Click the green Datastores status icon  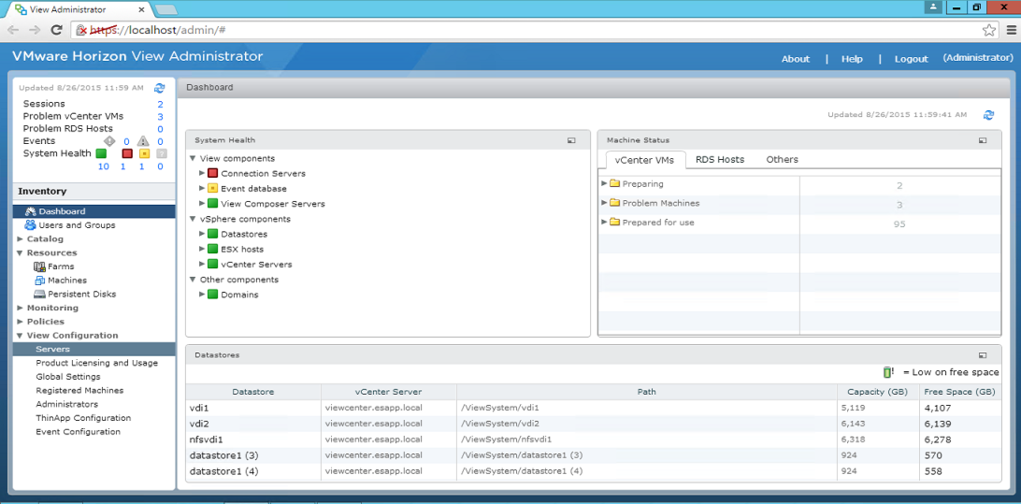(x=212, y=234)
